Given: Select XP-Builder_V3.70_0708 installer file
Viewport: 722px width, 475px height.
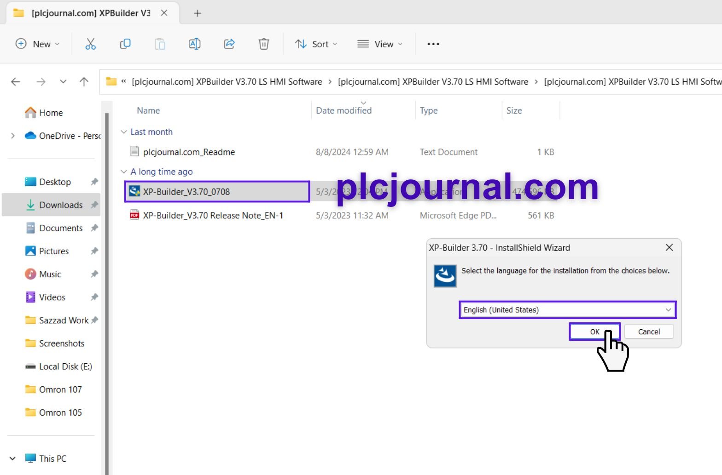Looking at the screenshot, I should 217,192.
